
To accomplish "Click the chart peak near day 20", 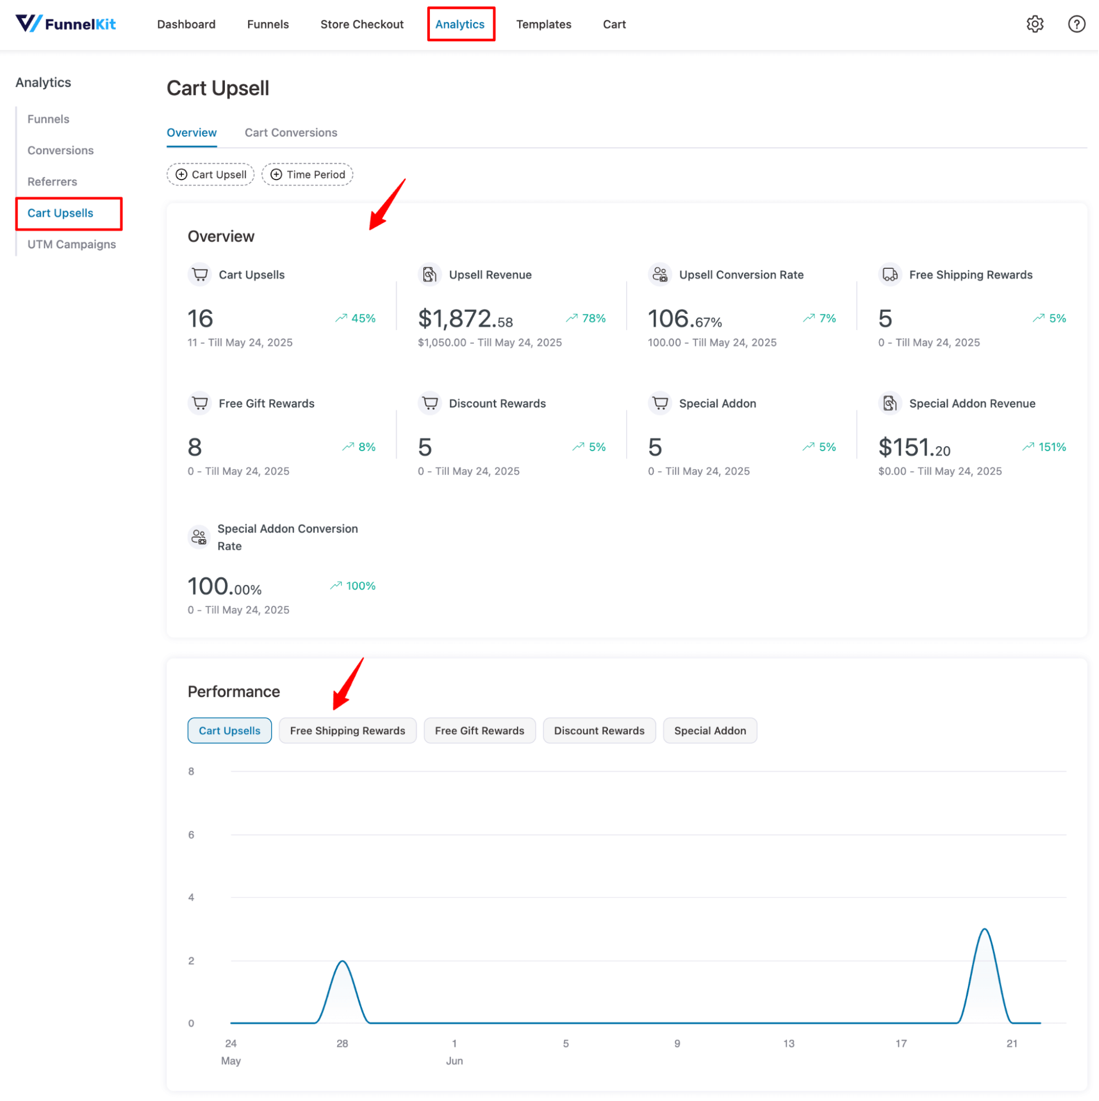I will click(984, 930).
